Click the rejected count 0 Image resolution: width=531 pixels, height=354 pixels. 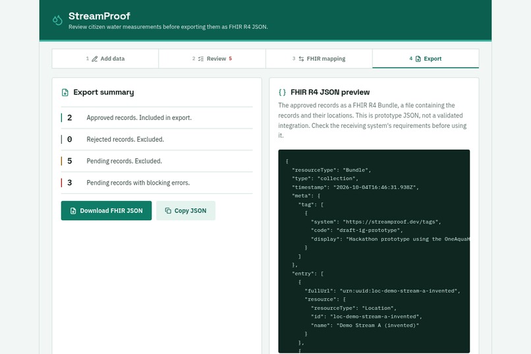click(69, 139)
